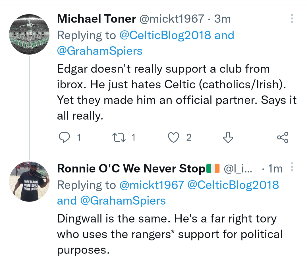Open @CelticBlog2018 mention in Michael Toner's reply line
This screenshot has width=307, height=262.
(x=165, y=35)
